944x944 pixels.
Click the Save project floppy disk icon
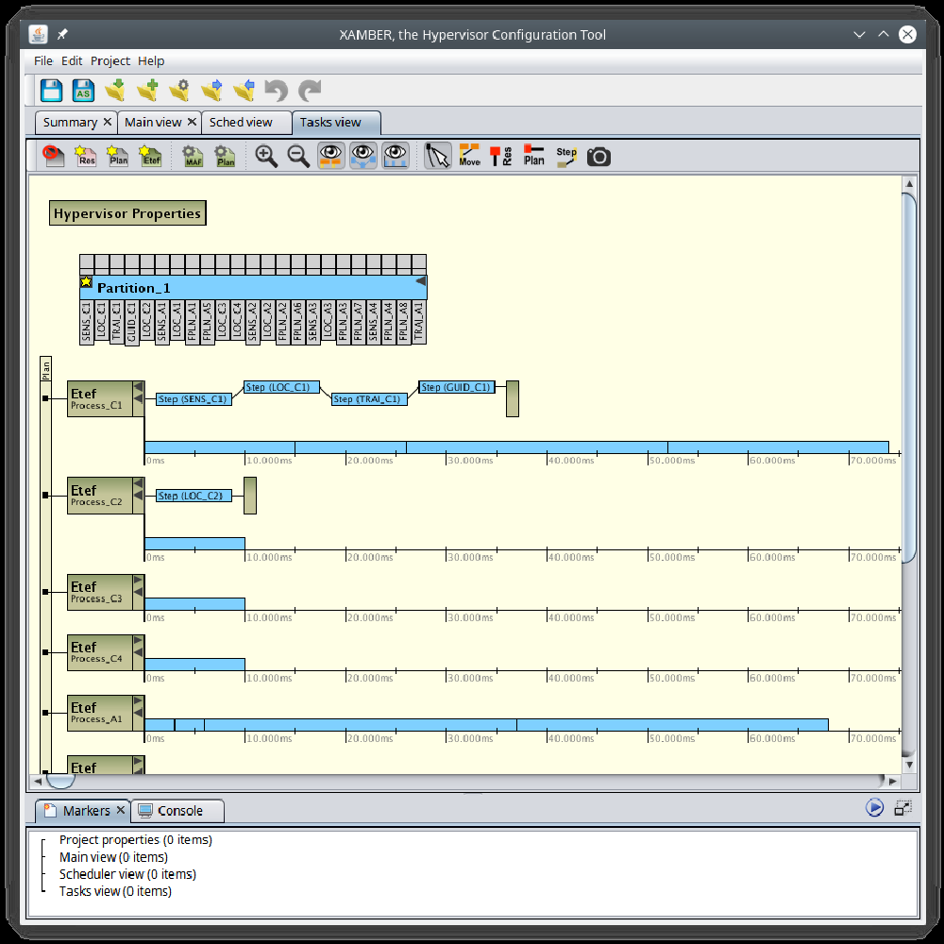coord(51,91)
